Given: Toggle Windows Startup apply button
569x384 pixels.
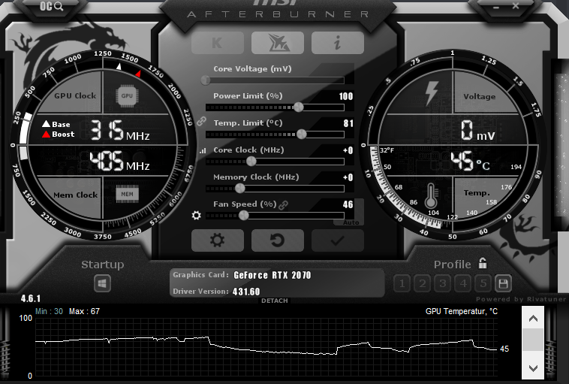Looking at the screenshot, I should tap(102, 283).
